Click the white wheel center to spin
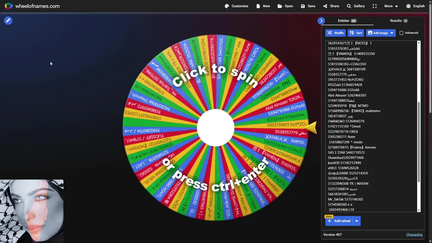The image size is (432, 243). point(216,128)
